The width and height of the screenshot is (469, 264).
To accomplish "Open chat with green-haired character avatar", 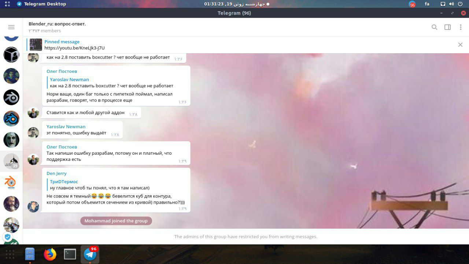I will click(11, 76).
